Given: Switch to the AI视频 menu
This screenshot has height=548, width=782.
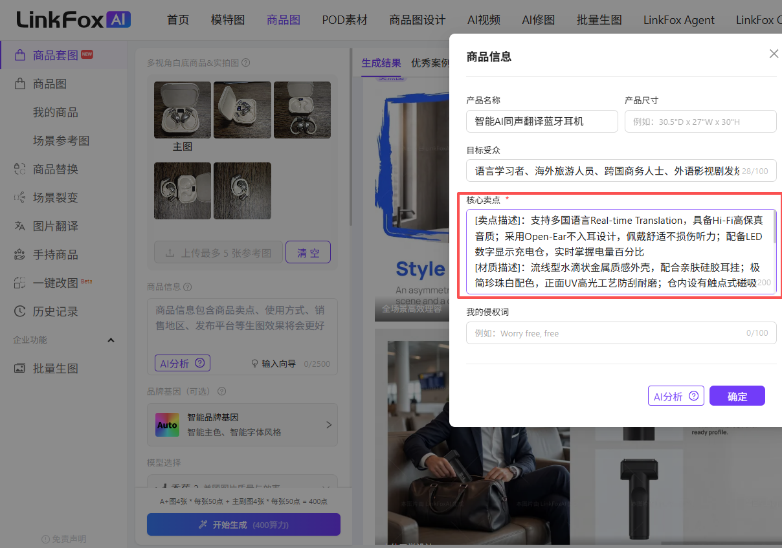Looking at the screenshot, I should point(484,19).
